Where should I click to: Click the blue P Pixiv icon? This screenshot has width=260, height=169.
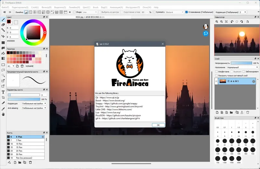tap(206, 33)
